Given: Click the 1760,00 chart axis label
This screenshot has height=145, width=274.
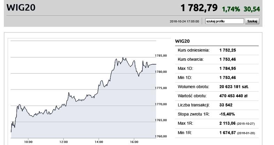Looking at the screenshot, I should 161,136.
